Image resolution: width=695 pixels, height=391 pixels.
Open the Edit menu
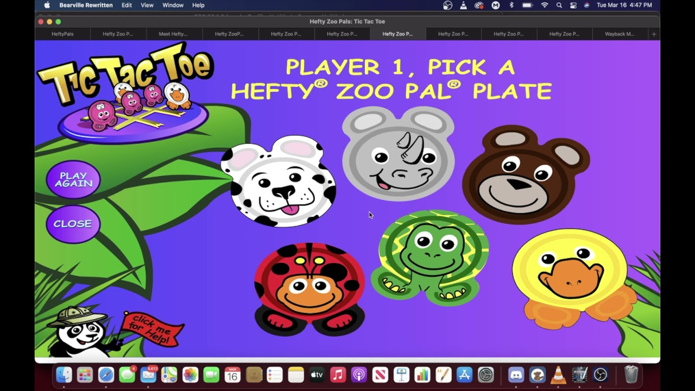coord(127,5)
